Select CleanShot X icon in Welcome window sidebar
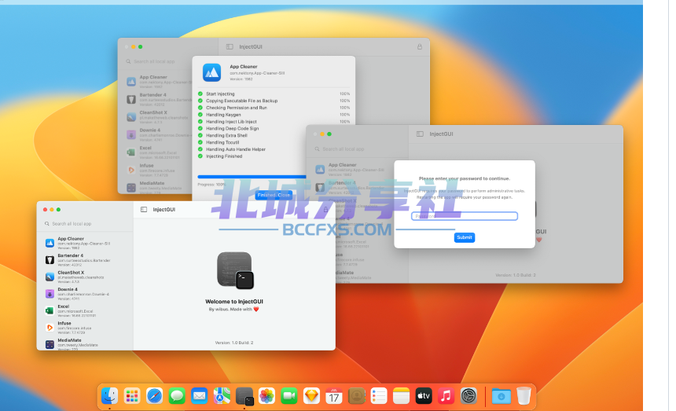The height and width of the screenshot is (411, 676). 50,277
